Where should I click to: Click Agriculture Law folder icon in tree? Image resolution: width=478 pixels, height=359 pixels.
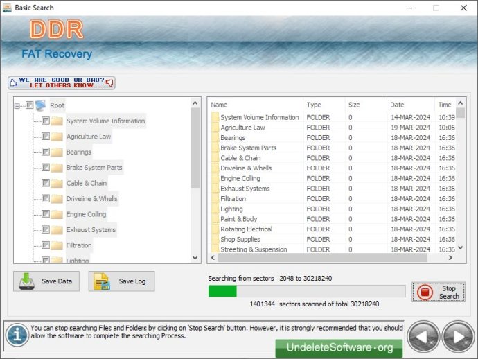click(57, 137)
